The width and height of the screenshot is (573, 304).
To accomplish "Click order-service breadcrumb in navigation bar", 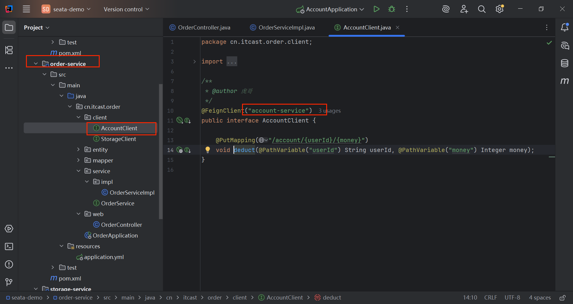I will point(73,297).
